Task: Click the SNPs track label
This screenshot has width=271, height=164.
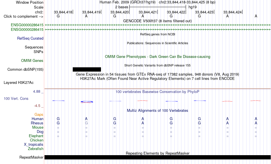Action: [x=39, y=52]
